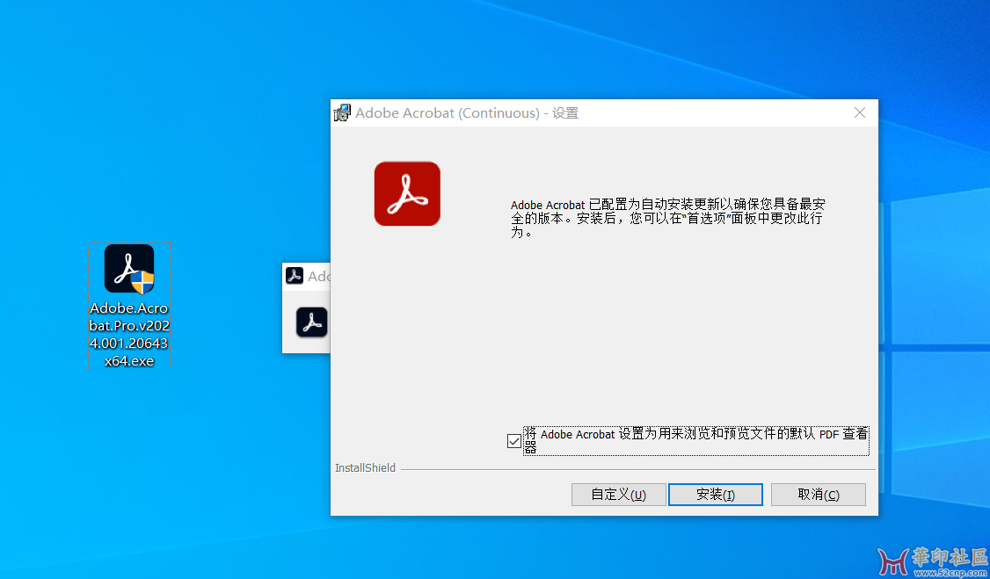
Task: Click the red Adobe Acrobat logo in the dialog
Action: (407, 193)
